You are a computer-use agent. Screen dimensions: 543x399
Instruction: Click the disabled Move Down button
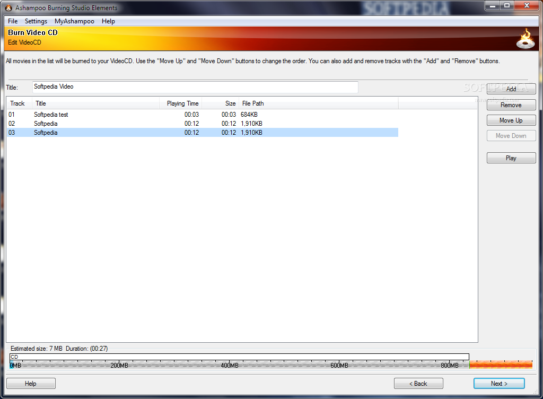tap(511, 136)
